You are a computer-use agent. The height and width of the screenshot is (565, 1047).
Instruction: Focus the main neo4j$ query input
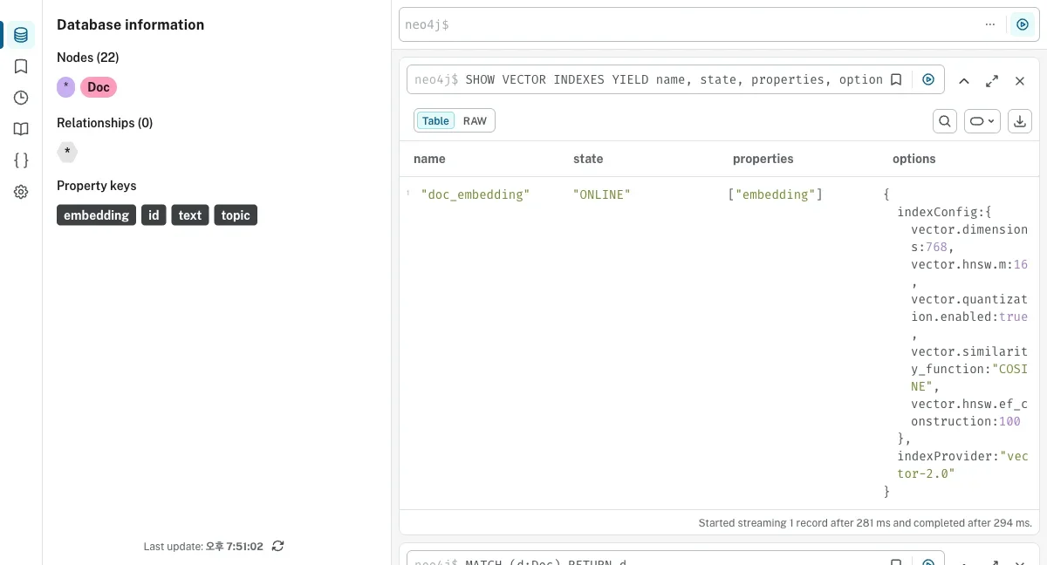pos(689,24)
